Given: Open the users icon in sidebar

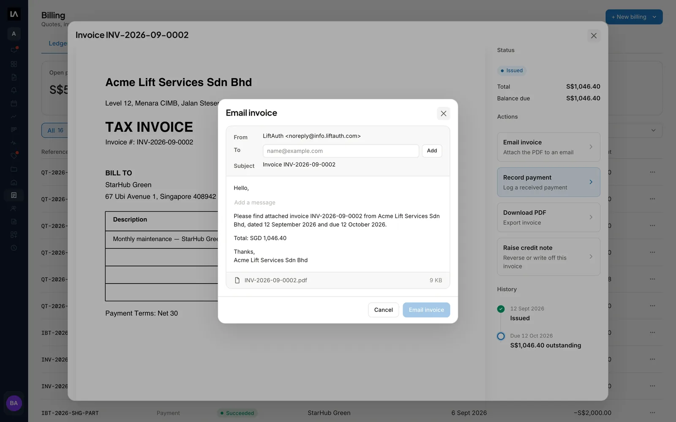Looking at the screenshot, I should pyautogui.click(x=14, y=208).
